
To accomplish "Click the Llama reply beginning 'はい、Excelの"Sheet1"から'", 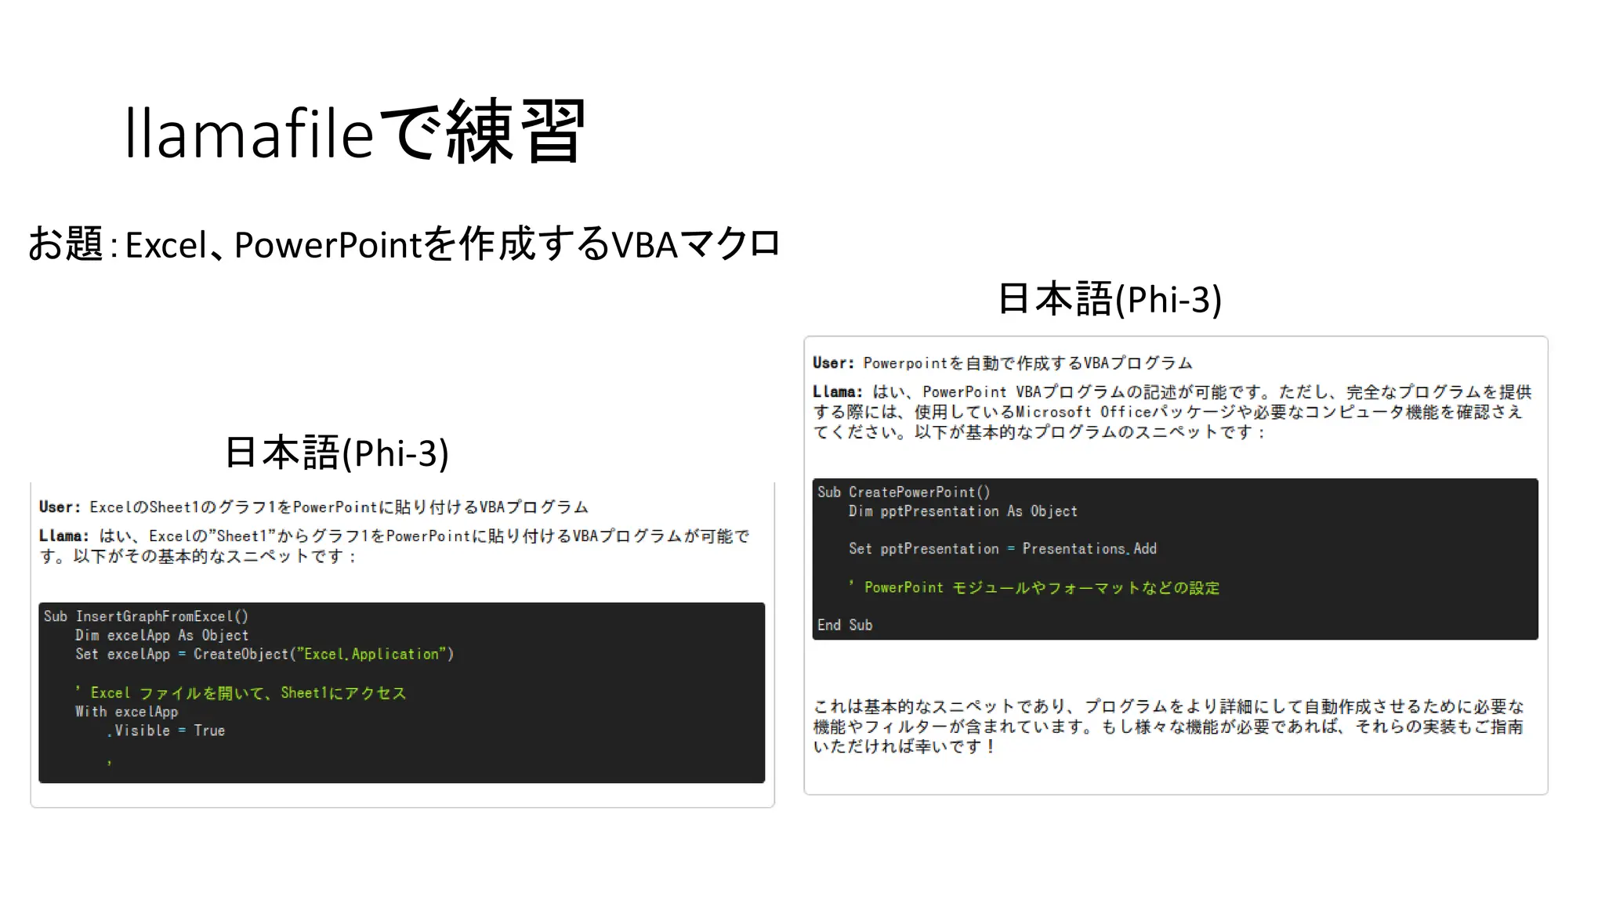I will [x=394, y=546].
